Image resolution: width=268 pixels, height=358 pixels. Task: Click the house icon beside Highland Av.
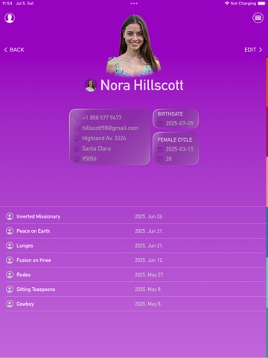[x=77, y=139]
